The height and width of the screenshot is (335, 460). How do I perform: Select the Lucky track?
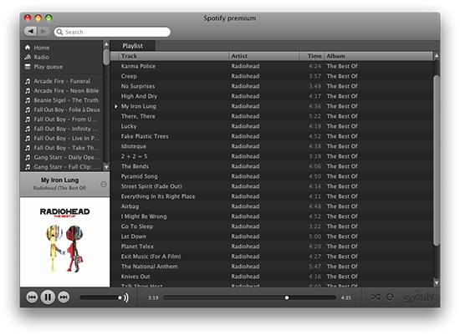click(x=272, y=126)
